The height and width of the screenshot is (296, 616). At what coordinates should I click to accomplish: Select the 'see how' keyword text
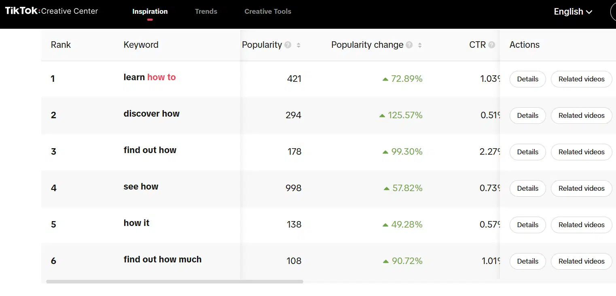coord(141,187)
